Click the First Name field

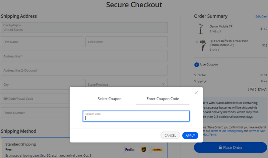click(x=42, y=42)
